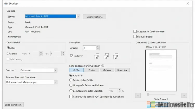Increase the Maßstab percentage value
Image resolution: width=195 pixels, height=109 pixels.
tap(119, 90)
